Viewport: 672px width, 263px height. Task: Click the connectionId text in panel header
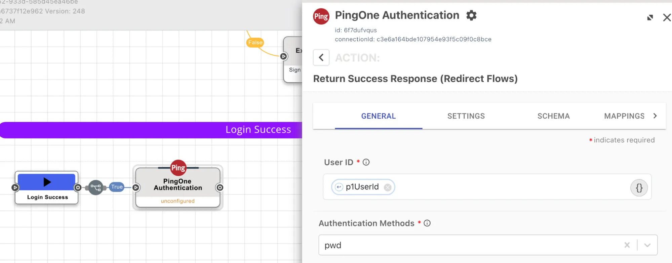(x=413, y=39)
